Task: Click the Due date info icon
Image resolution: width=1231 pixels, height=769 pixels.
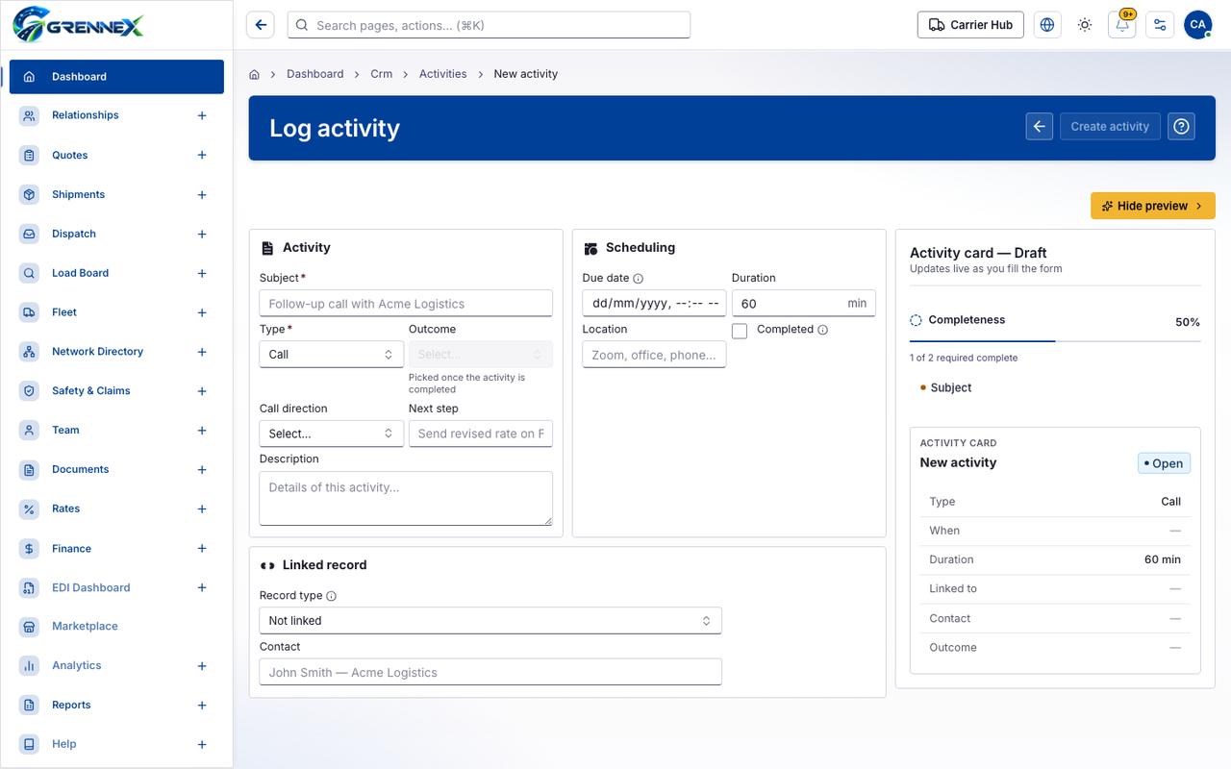Action: tap(638, 279)
